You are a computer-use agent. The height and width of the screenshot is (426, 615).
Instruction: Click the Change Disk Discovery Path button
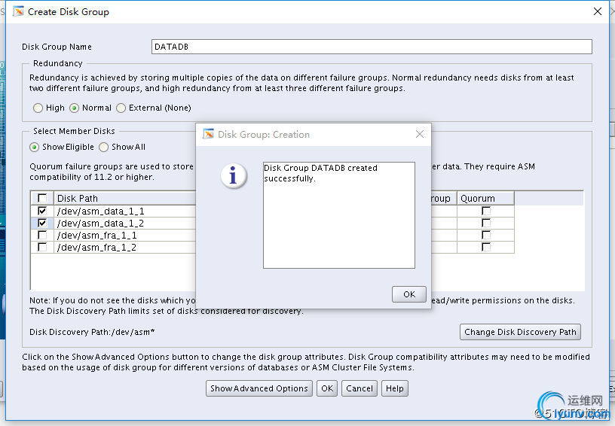520,332
